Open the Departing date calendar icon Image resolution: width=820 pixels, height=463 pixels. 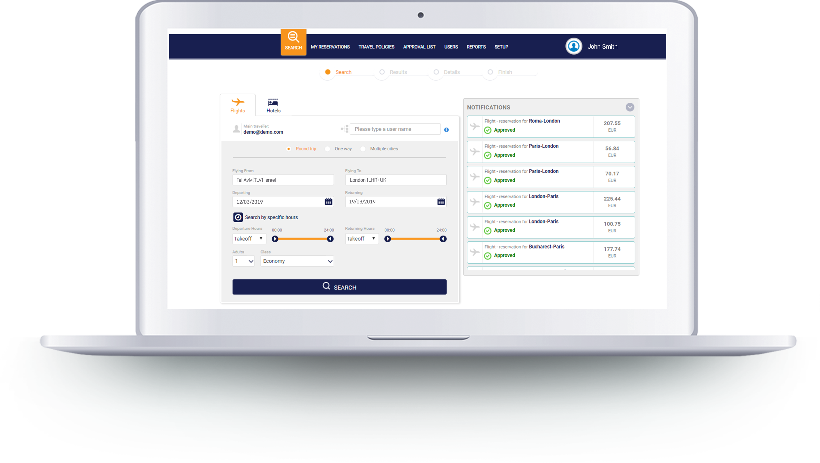coord(328,202)
